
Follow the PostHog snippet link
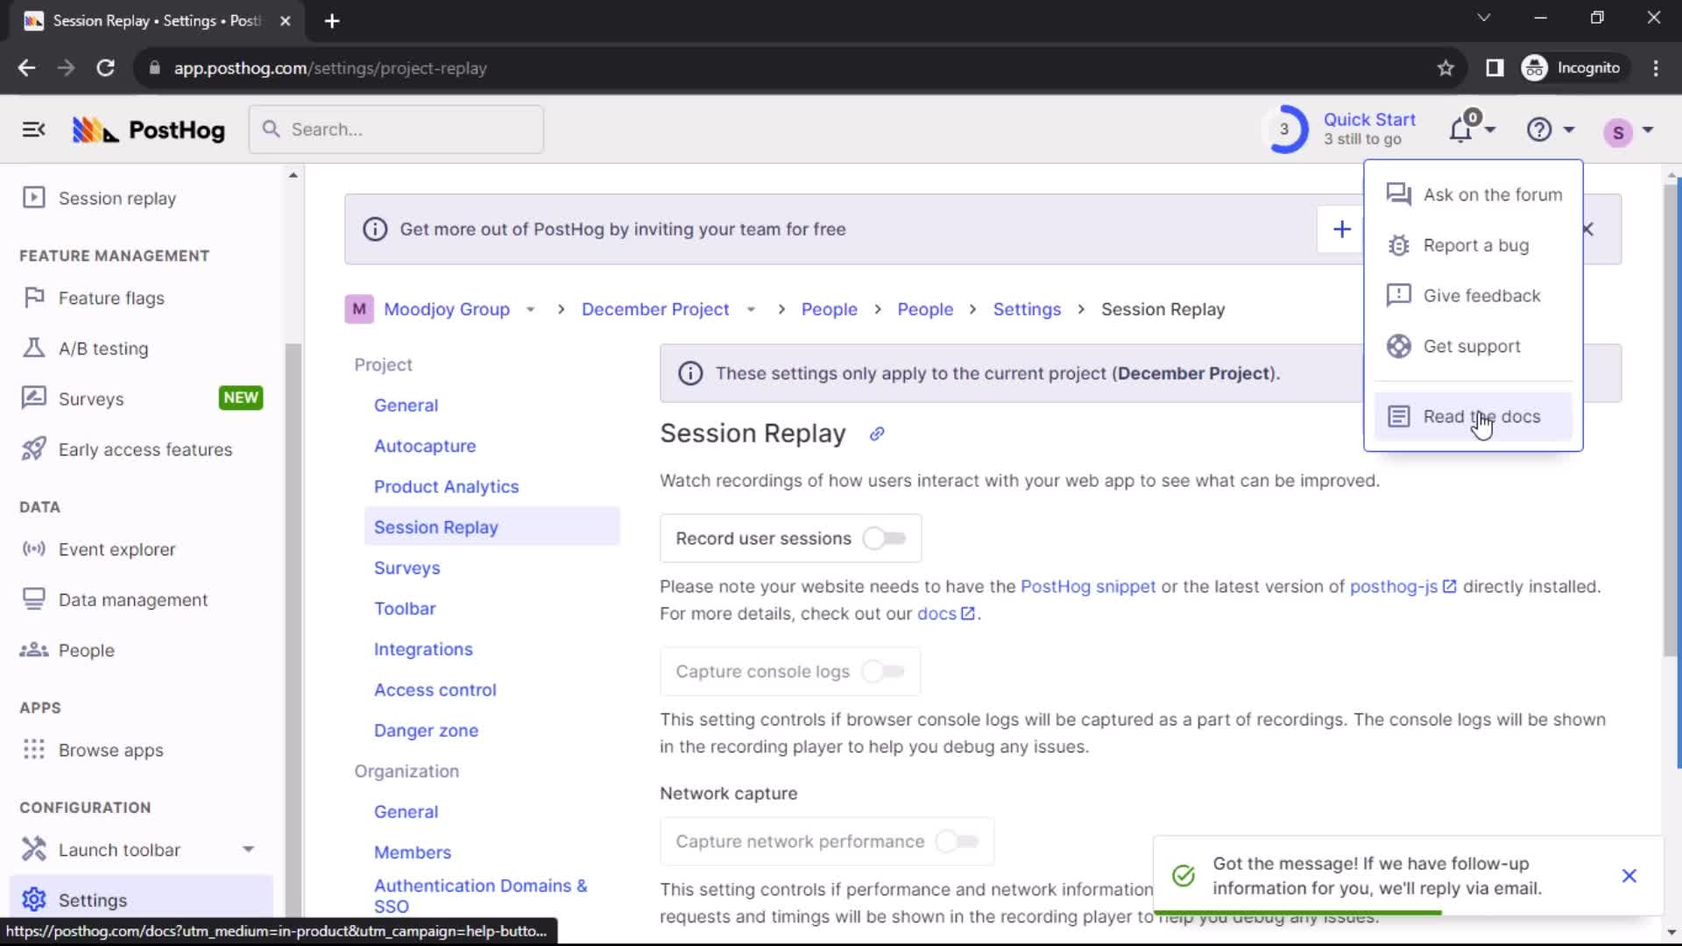pyautogui.click(x=1088, y=587)
